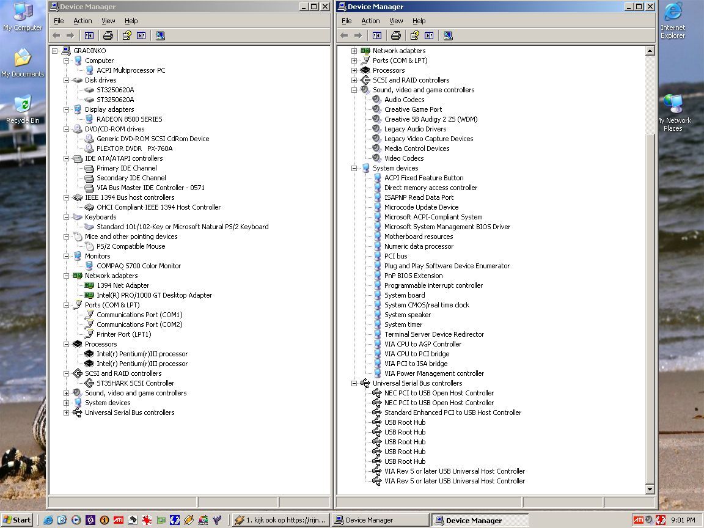Collapse System devices node in right window
The image size is (704, 528).
coord(354,168)
